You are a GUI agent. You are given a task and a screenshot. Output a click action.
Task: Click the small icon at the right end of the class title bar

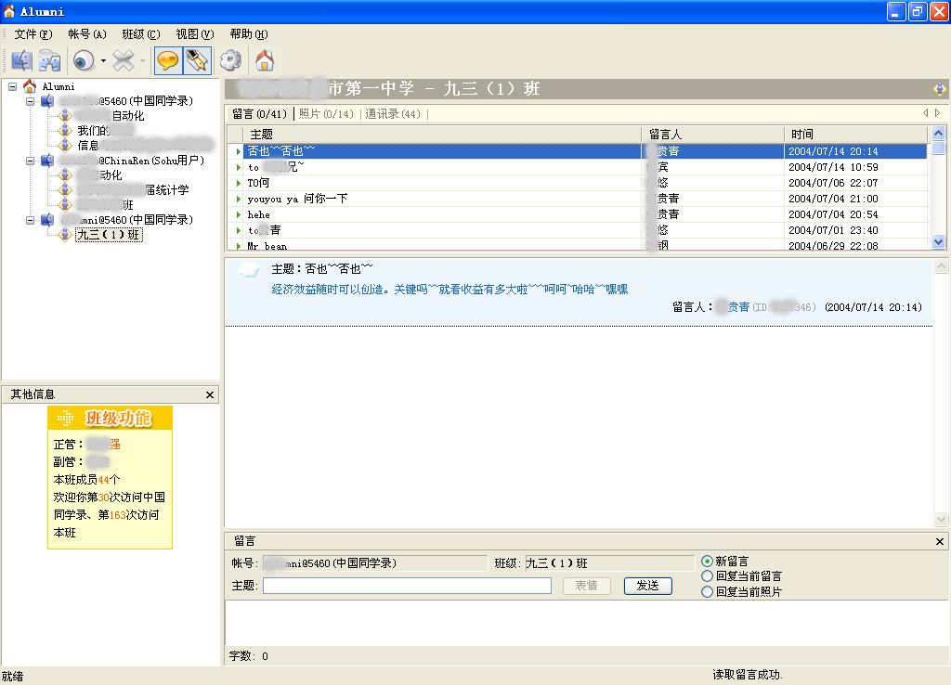pyautogui.click(x=940, y=89)
